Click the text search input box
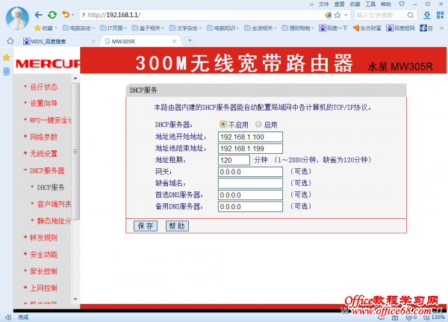 [380, 15]
